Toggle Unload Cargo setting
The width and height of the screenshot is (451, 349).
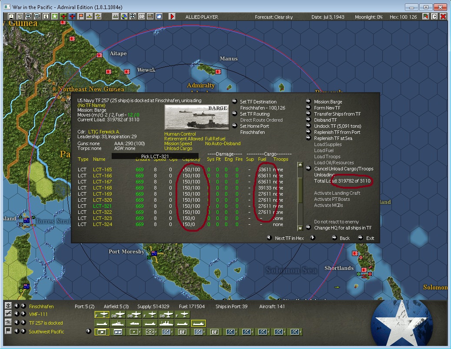(x=178, y=148)
